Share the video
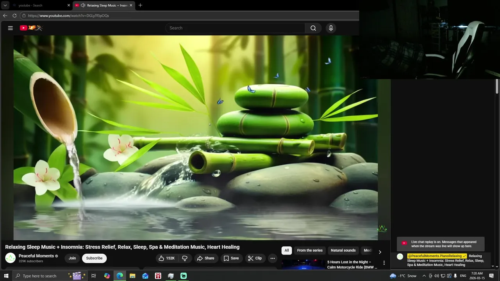This screenshot has height=281, width=500. click(205, 258)
